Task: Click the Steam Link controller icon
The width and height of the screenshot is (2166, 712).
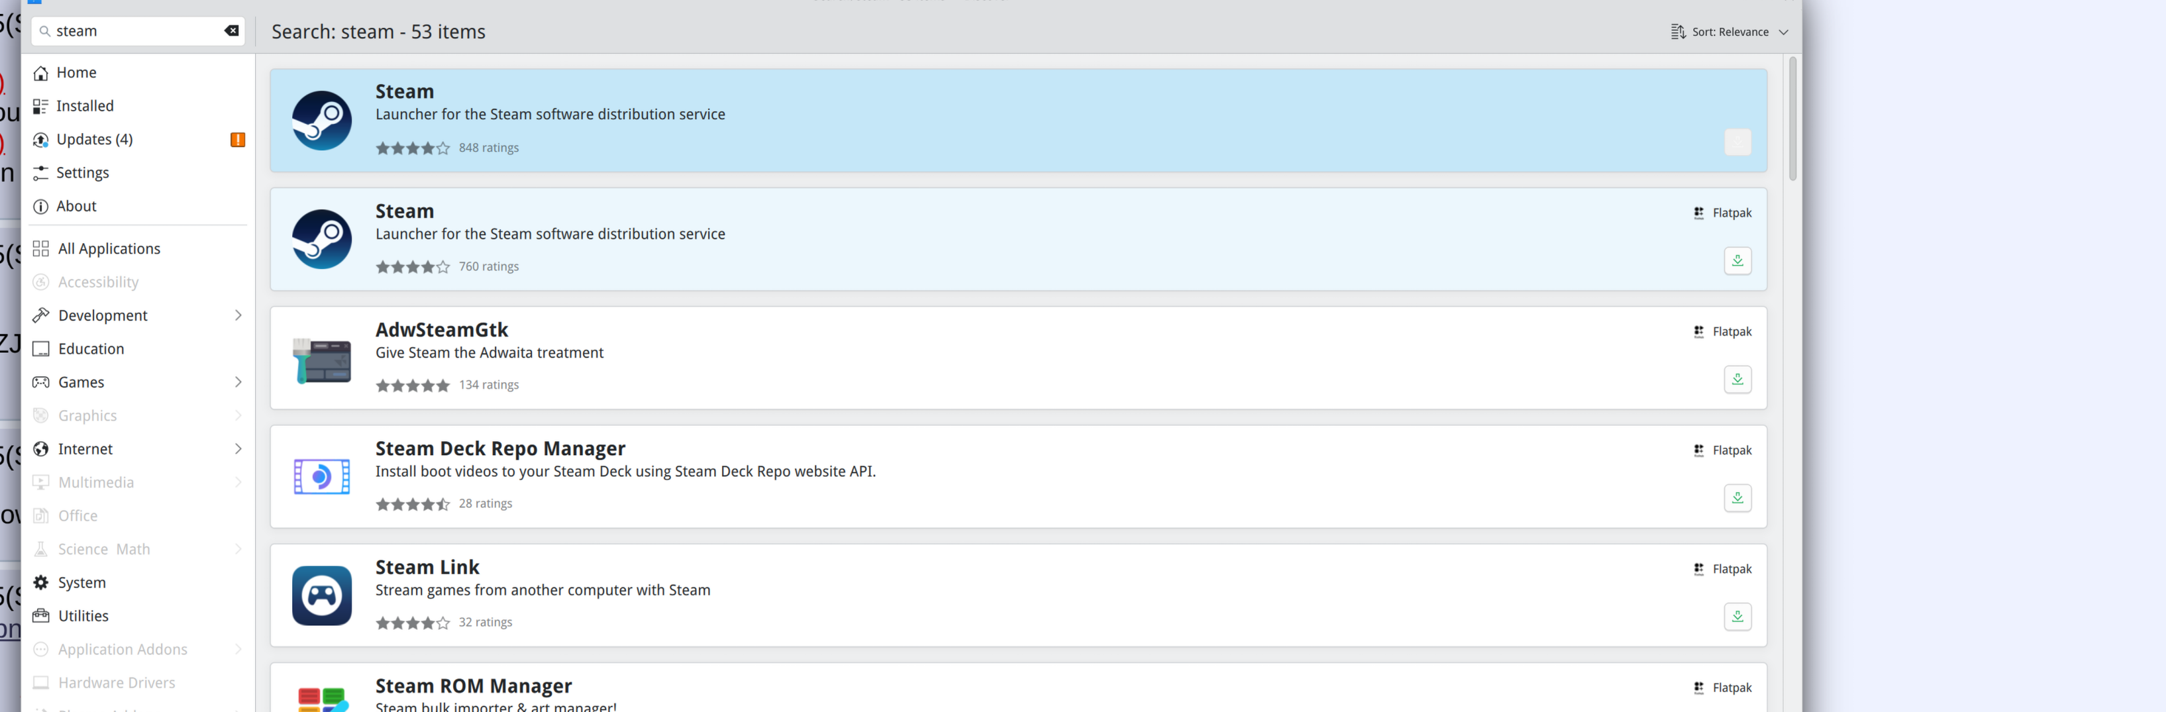Action: click(x=322, y=596)
